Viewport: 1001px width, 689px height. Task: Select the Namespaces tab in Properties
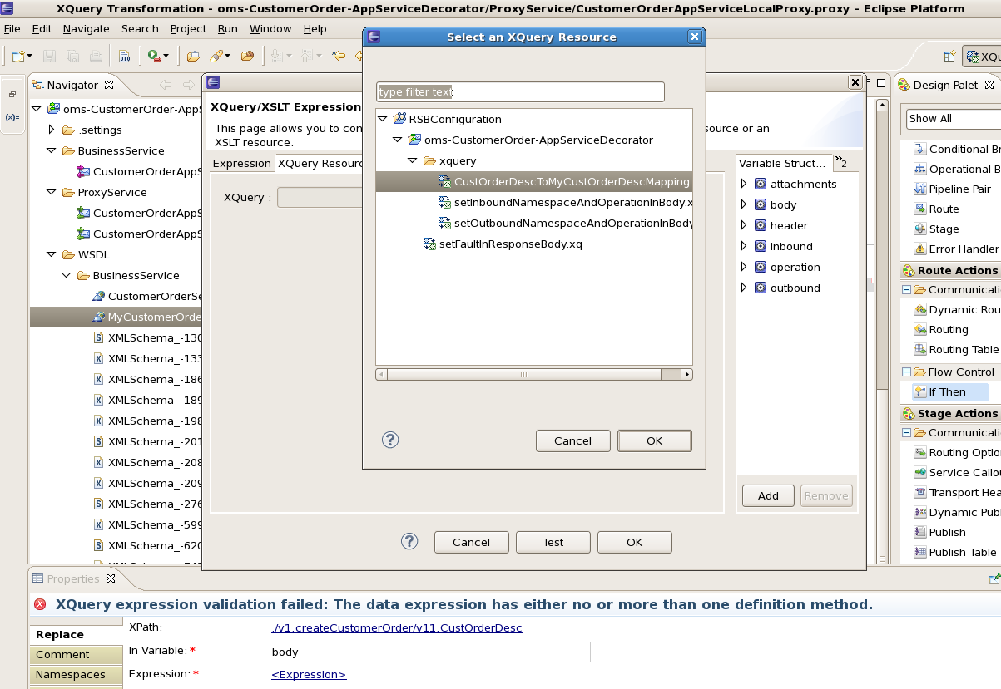pyautogui.click(x=76, y=674)
